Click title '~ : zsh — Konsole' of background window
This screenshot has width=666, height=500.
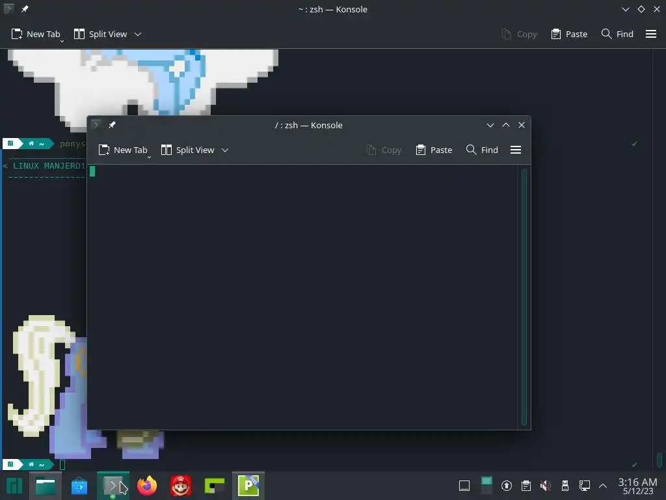coord(333,9)
